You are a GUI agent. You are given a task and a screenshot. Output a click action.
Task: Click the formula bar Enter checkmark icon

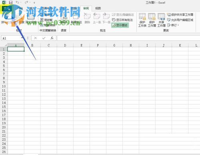coord(44,38)
